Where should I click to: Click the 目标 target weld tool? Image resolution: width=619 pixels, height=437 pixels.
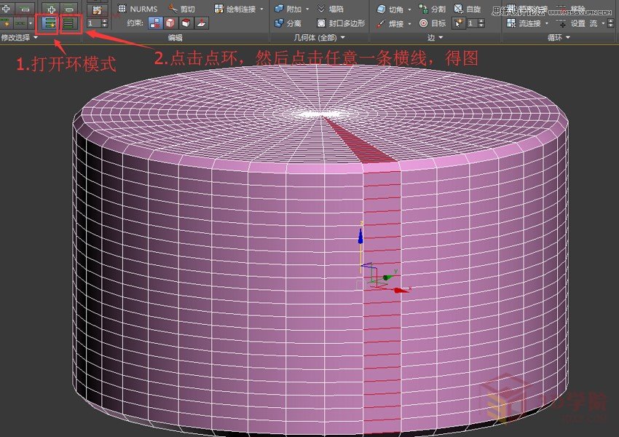(433, 23)
